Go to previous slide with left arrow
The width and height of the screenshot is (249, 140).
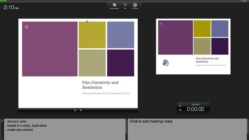point(75,110)
